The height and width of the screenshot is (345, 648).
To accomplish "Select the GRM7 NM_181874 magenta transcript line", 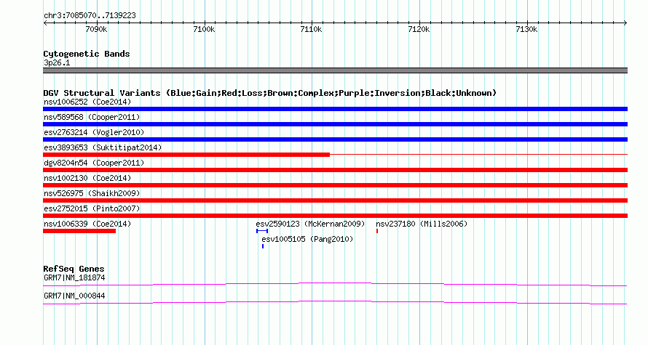I will pos(335,284).
